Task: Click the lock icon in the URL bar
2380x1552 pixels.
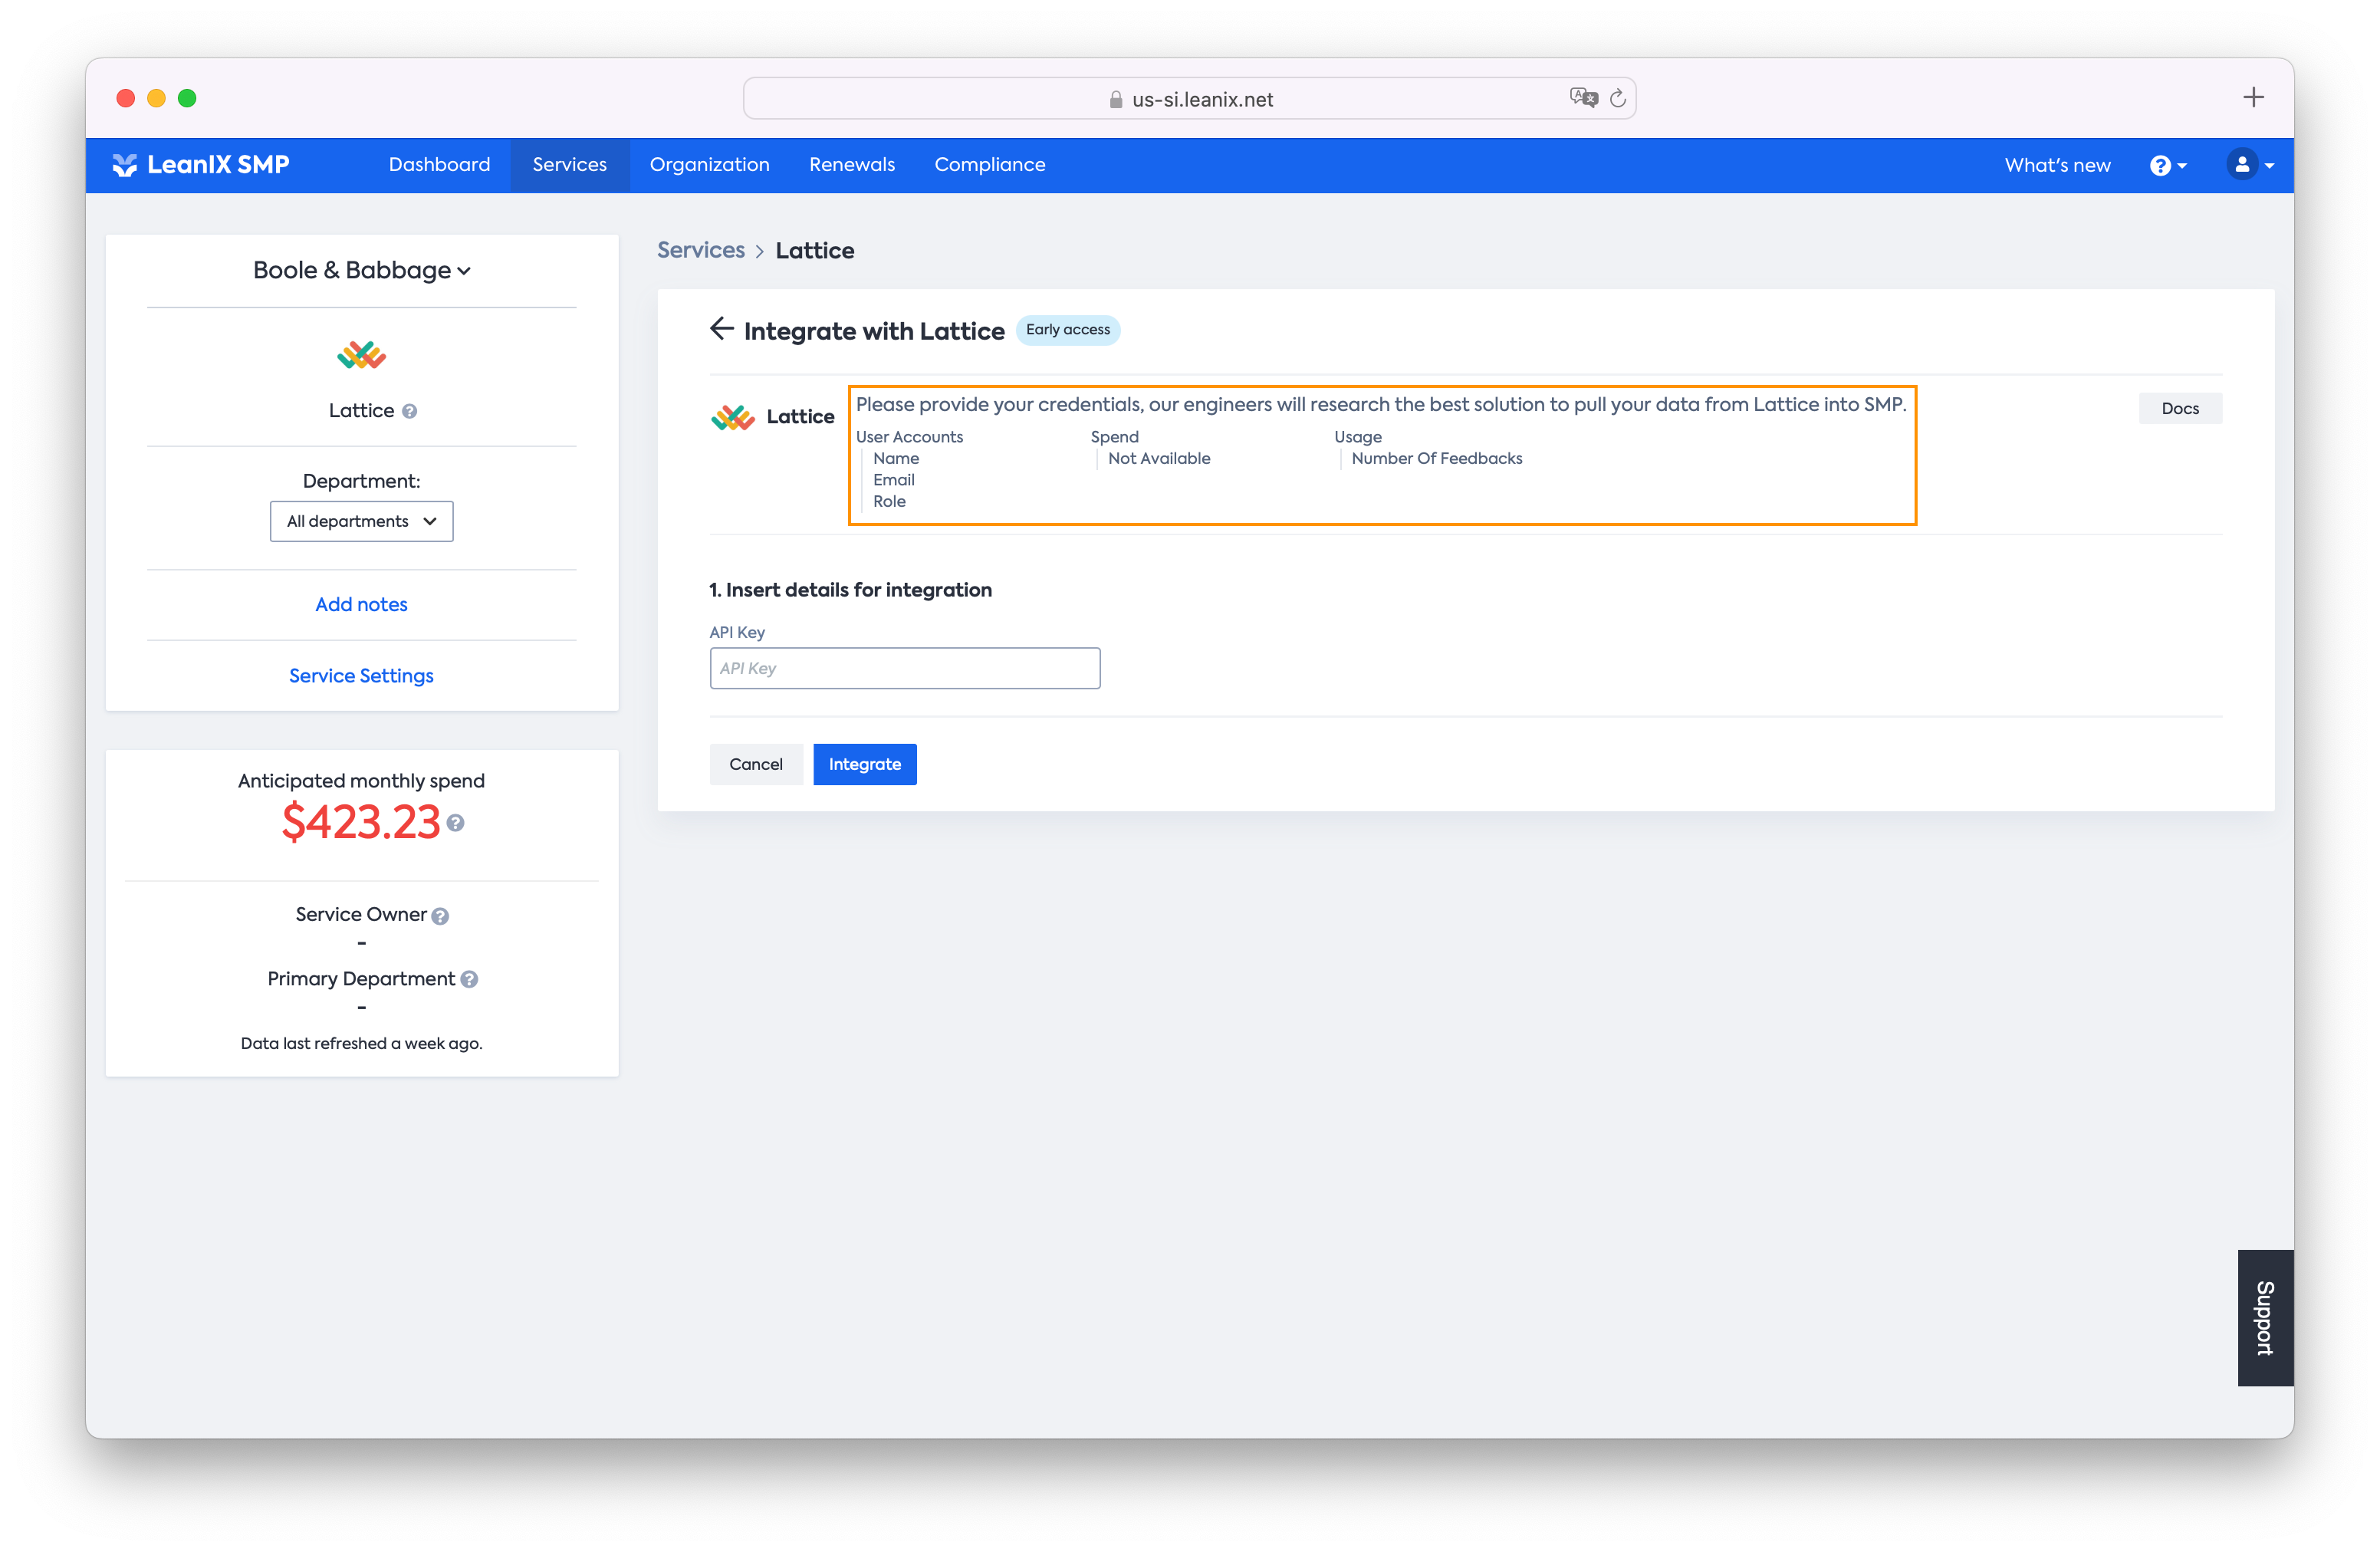Action: point(1116,99)
